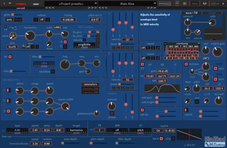Go to next preset bank arrows
The width and height of the screenshot is (227, 148).
point(92,8)
